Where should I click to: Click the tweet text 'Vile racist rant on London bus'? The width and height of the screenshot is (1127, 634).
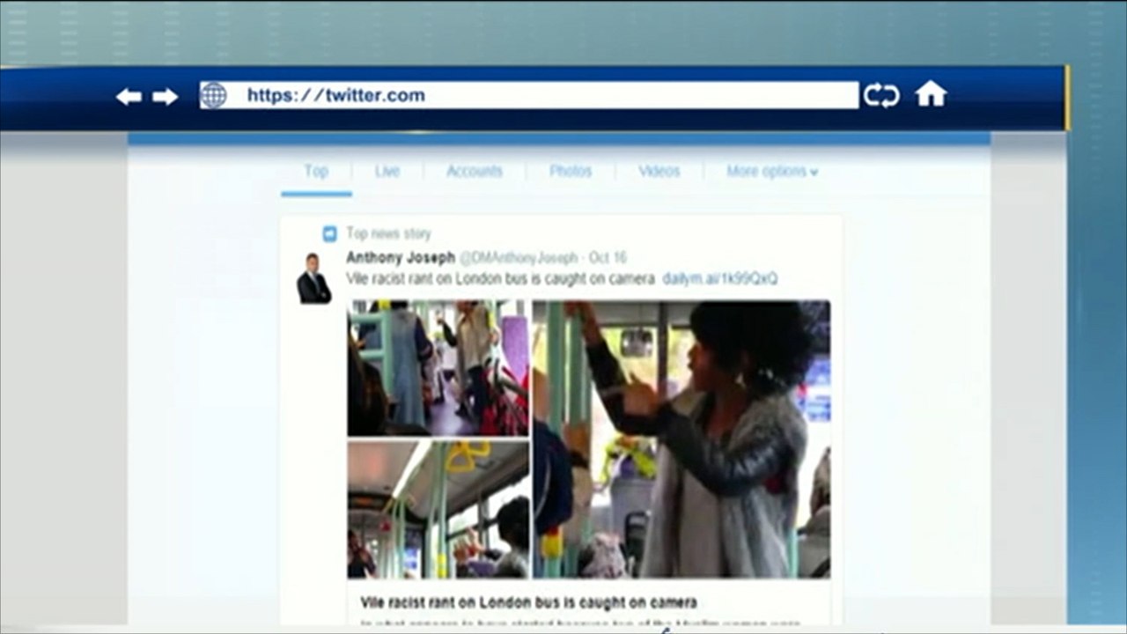pyautogui.click(x=500, y=278)
